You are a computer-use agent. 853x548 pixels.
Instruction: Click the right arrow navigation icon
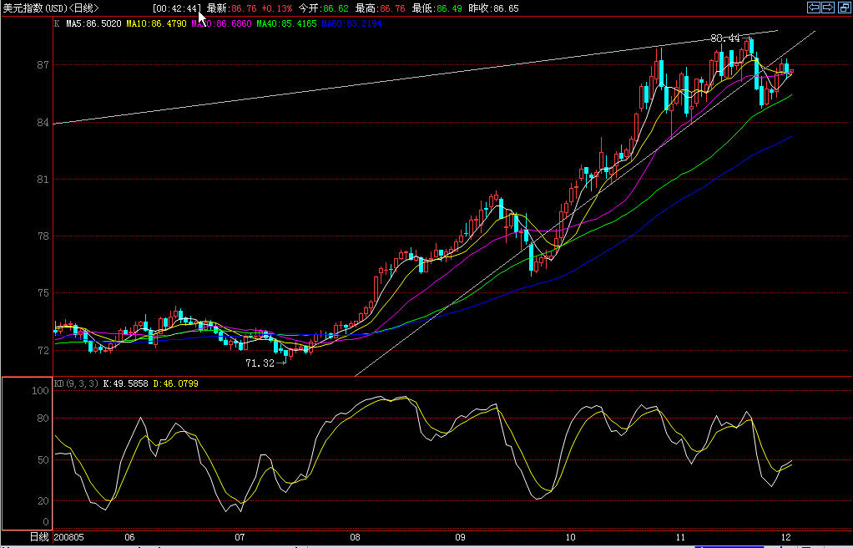828,8
